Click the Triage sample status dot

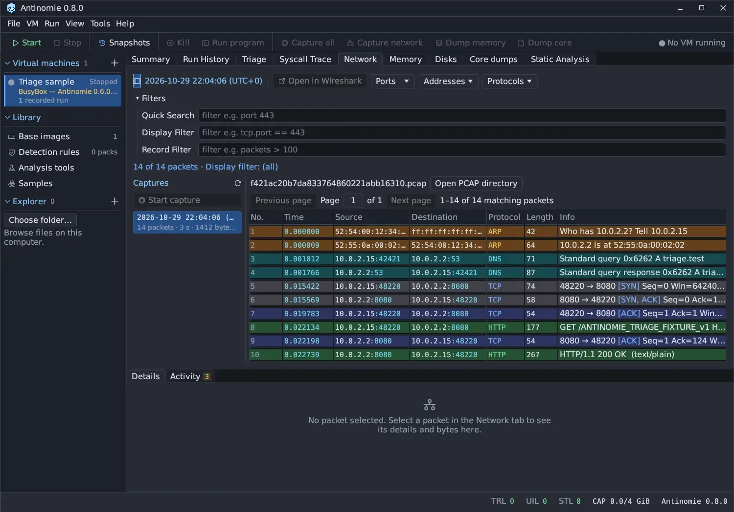tap(11, 82)
